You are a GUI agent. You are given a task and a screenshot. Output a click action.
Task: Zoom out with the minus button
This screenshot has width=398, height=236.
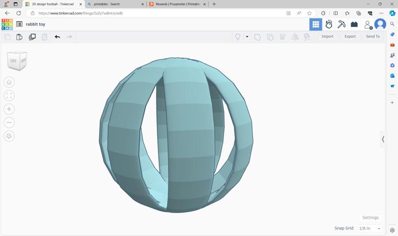[x=9, y=123]
